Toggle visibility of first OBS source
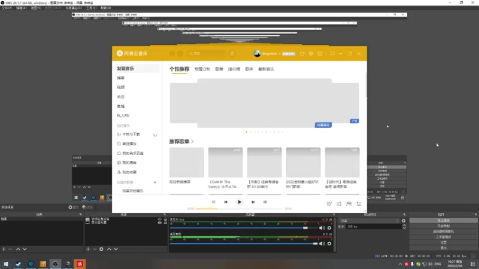 [159, 219]
